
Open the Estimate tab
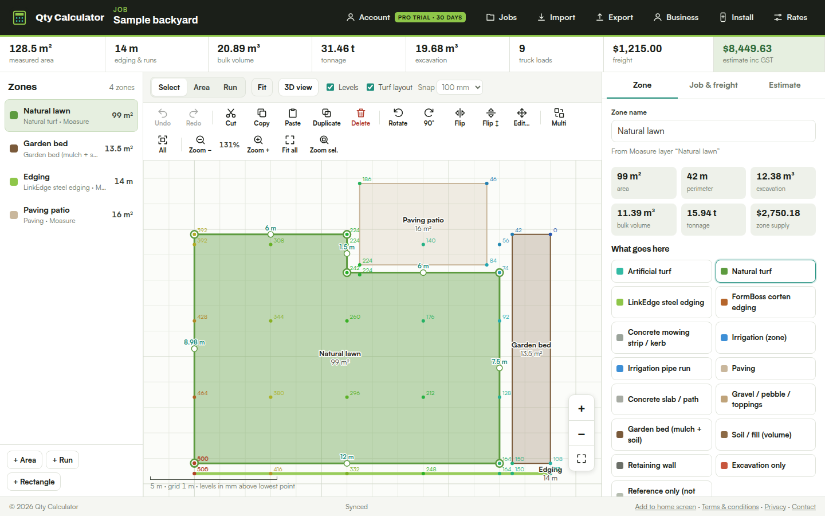point(785,85)
